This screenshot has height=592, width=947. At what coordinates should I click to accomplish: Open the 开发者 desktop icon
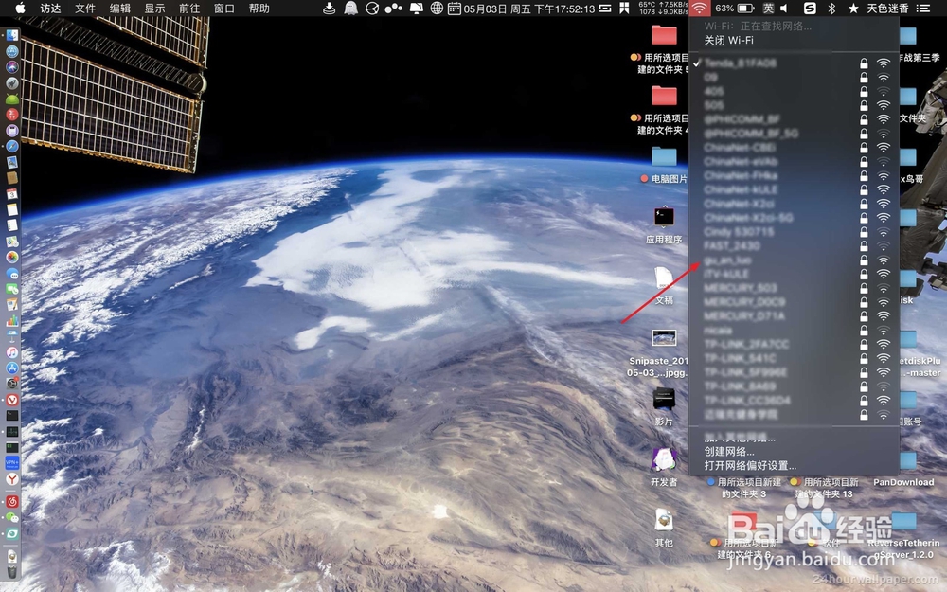click(664, 459)
